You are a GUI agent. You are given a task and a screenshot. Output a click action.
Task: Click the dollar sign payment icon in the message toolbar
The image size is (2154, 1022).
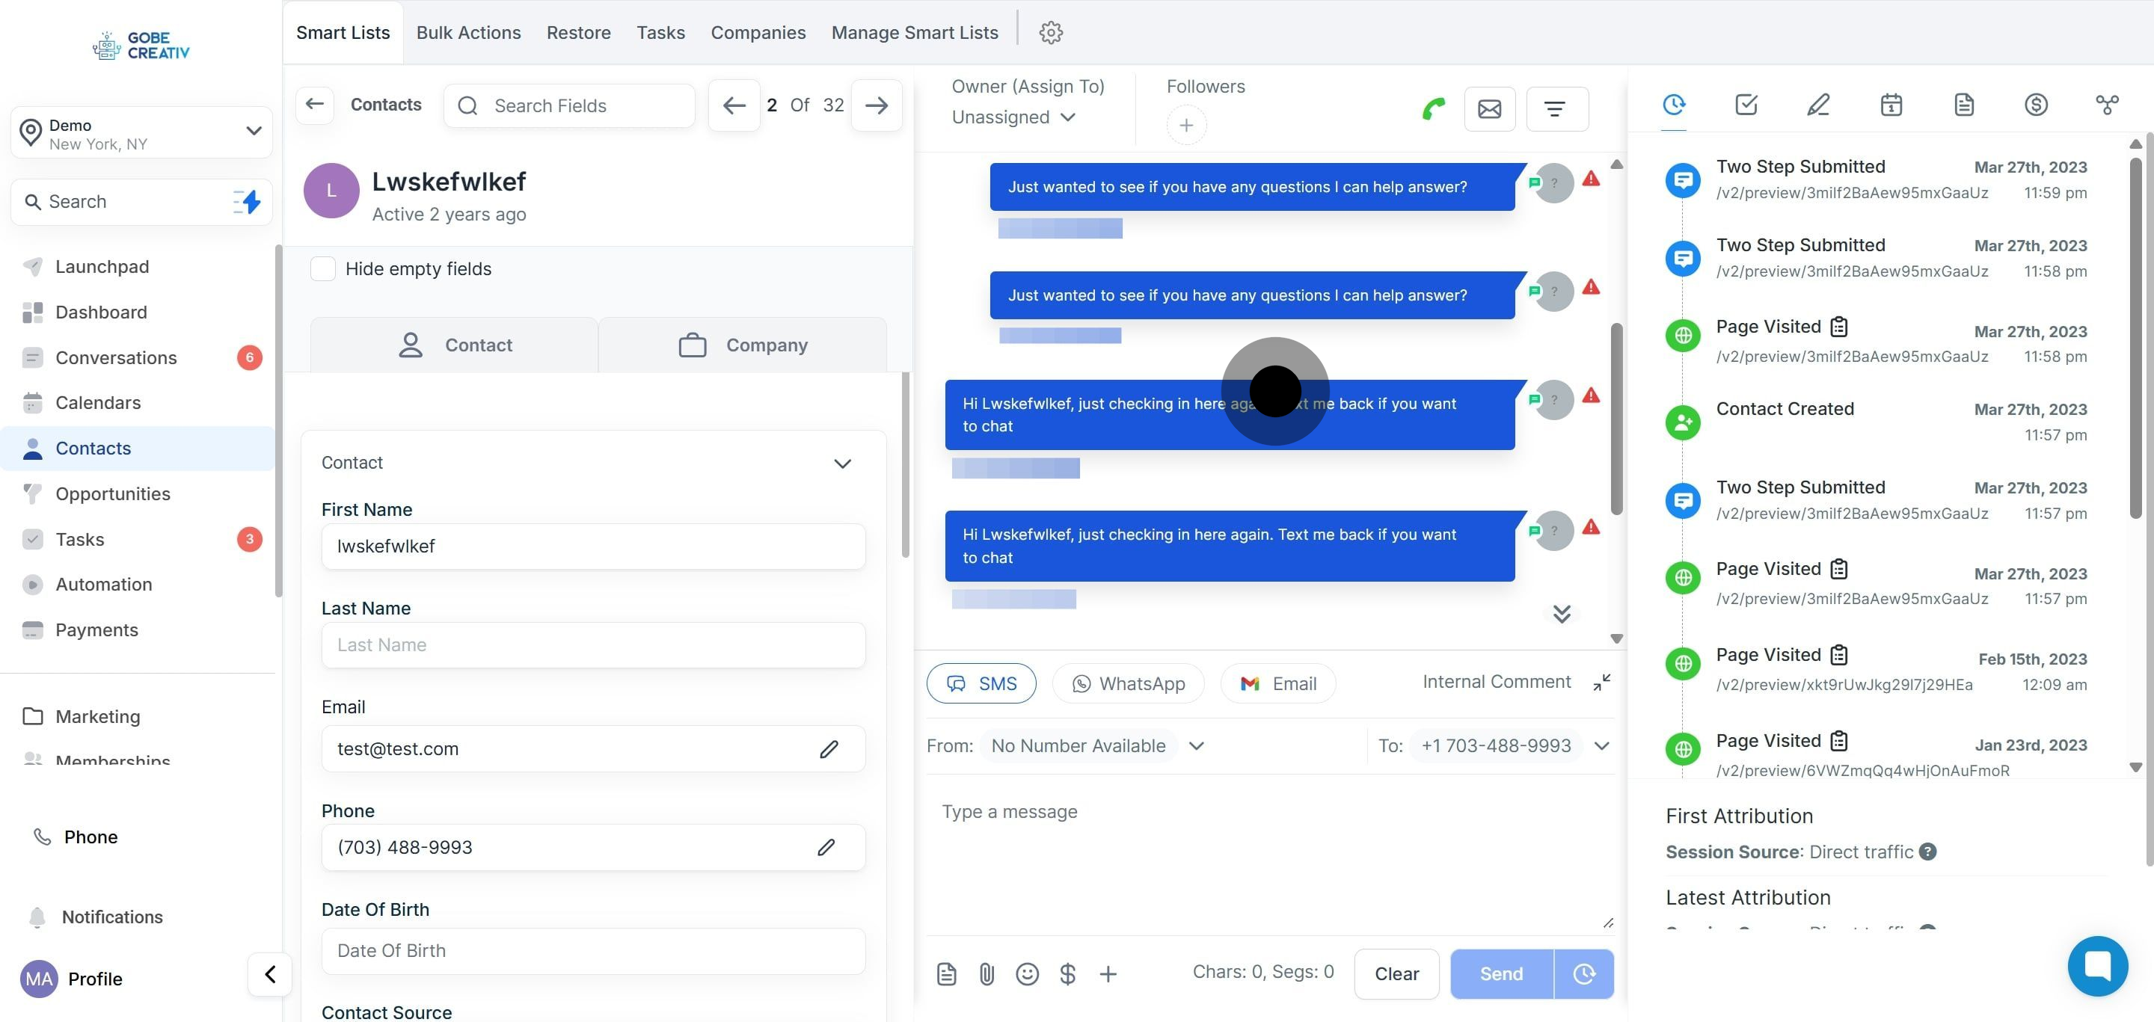coord(1067,973)
